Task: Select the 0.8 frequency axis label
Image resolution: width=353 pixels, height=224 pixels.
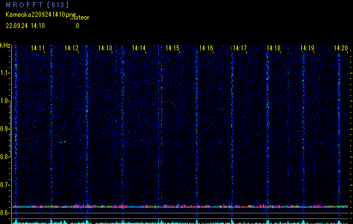Action: coord(4,157)
